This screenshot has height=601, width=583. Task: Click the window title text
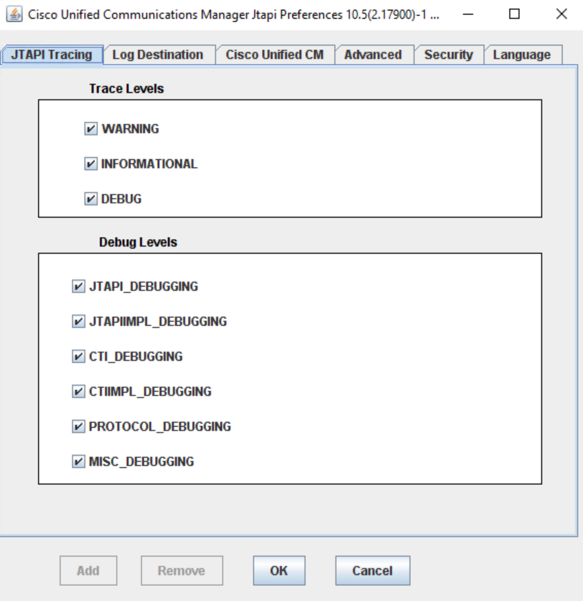tap(233, 14)
